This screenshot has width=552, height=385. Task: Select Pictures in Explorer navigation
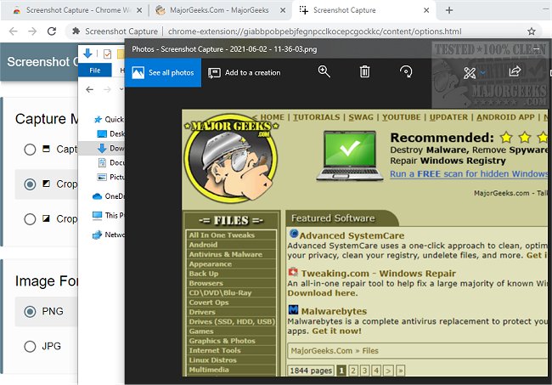point(110,177)
